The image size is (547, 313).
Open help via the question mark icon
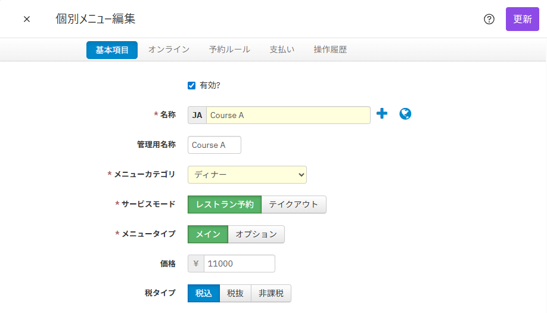tap(489, 19)
